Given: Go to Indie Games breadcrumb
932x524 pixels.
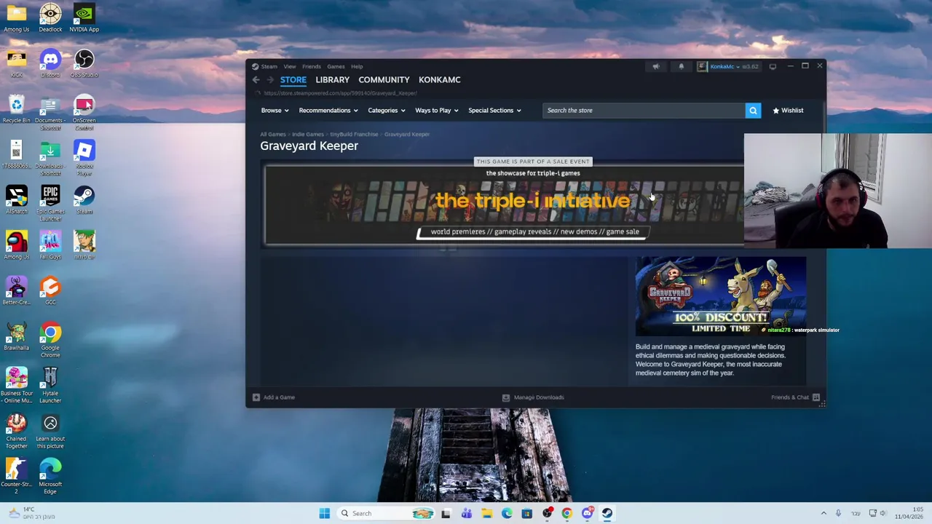Looking at the screenshot, I should point(308,135).
